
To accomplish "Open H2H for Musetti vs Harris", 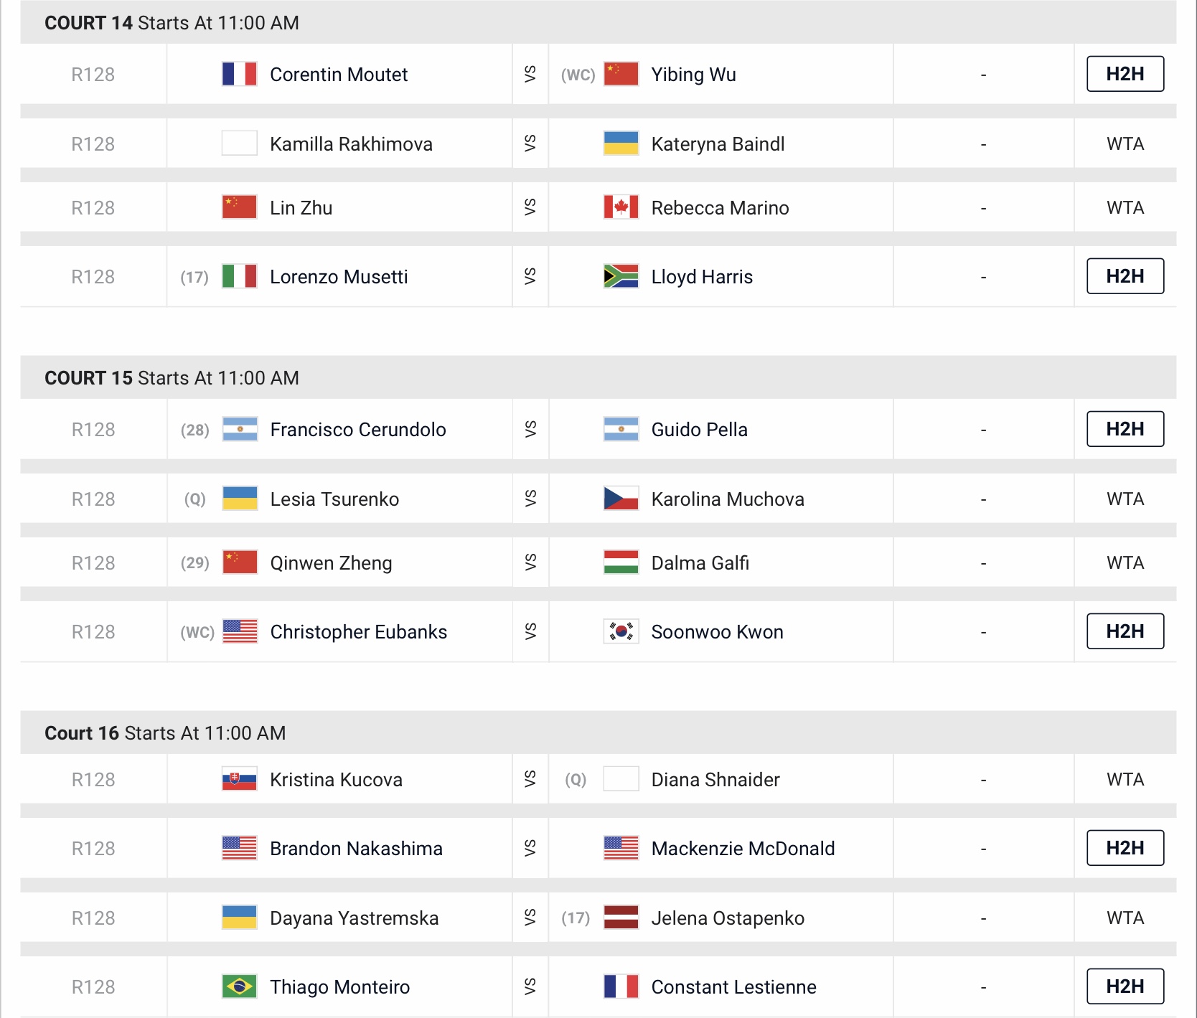I will pos(1125,276).
